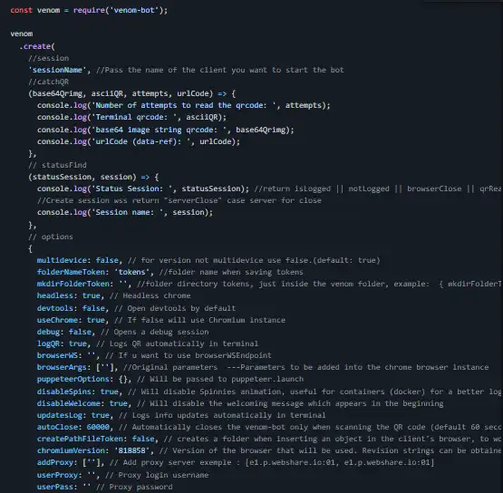Click the userPass option key
This screenshot has width=503, height=493.
coord(55,487)
